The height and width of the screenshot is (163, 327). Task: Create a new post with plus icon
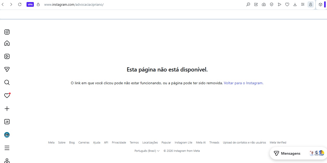pos(7,109)
